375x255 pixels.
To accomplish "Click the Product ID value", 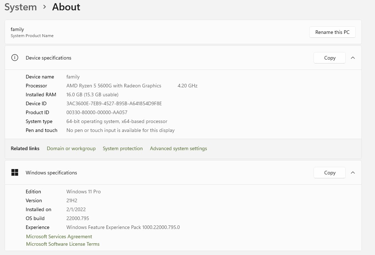I will (x=97, y=112).
